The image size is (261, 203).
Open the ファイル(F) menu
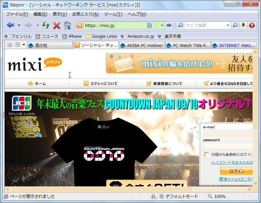tap(17, 14)
